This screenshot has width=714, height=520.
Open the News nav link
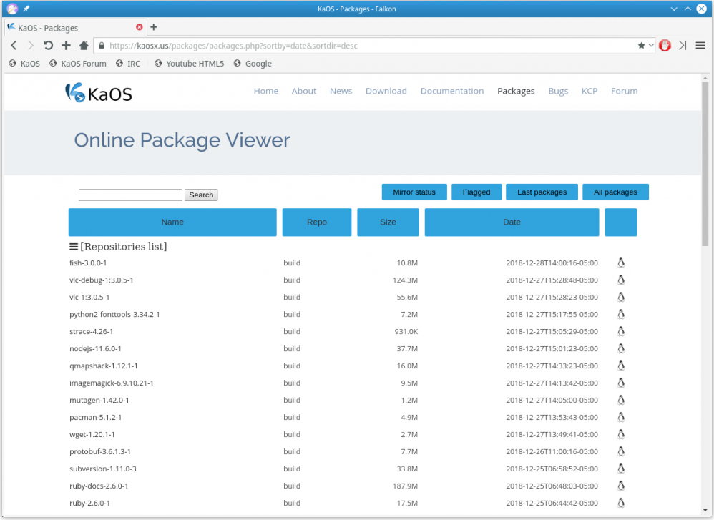(x=341, y=91)
